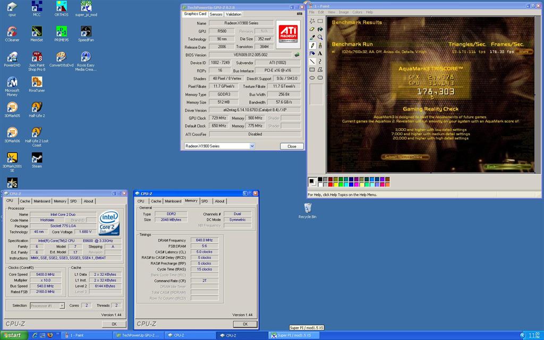
Task: Click the Core Voltage 1.680 V value
Action: pyautogui.click(x=86, y=232)
